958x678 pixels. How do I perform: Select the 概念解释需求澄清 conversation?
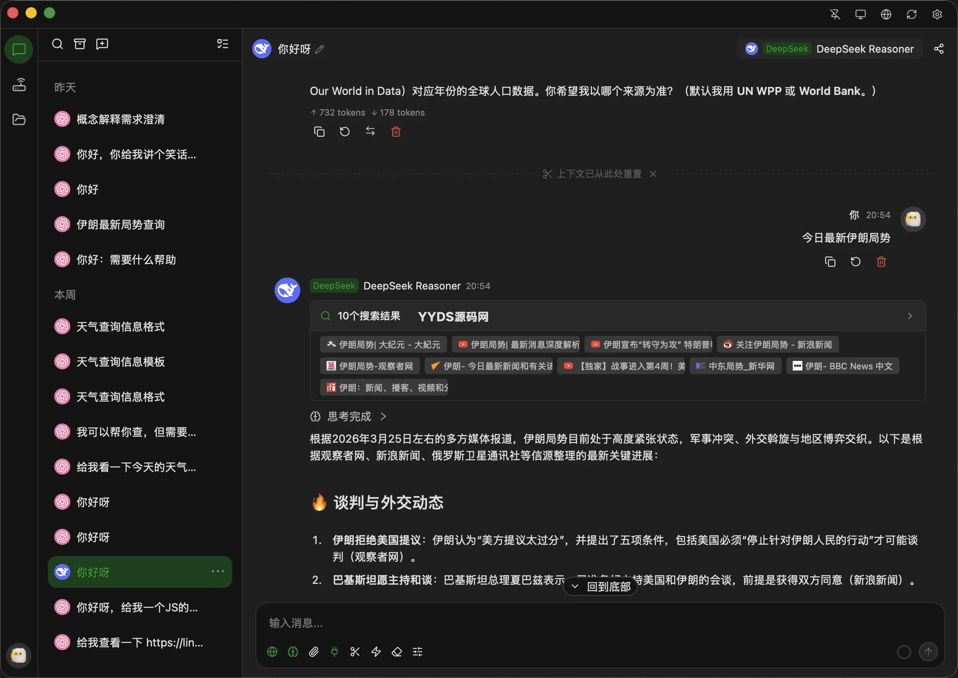[140, 119]
